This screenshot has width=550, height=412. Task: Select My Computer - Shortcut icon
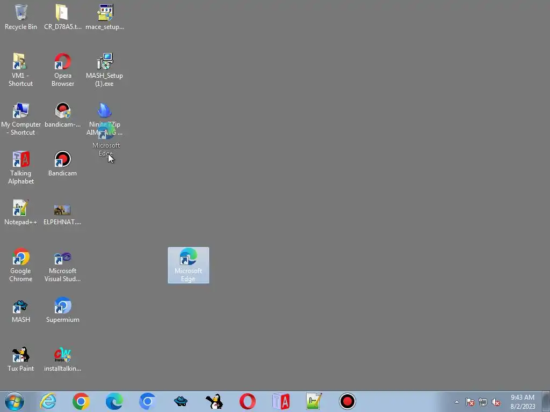pos(21,119)
